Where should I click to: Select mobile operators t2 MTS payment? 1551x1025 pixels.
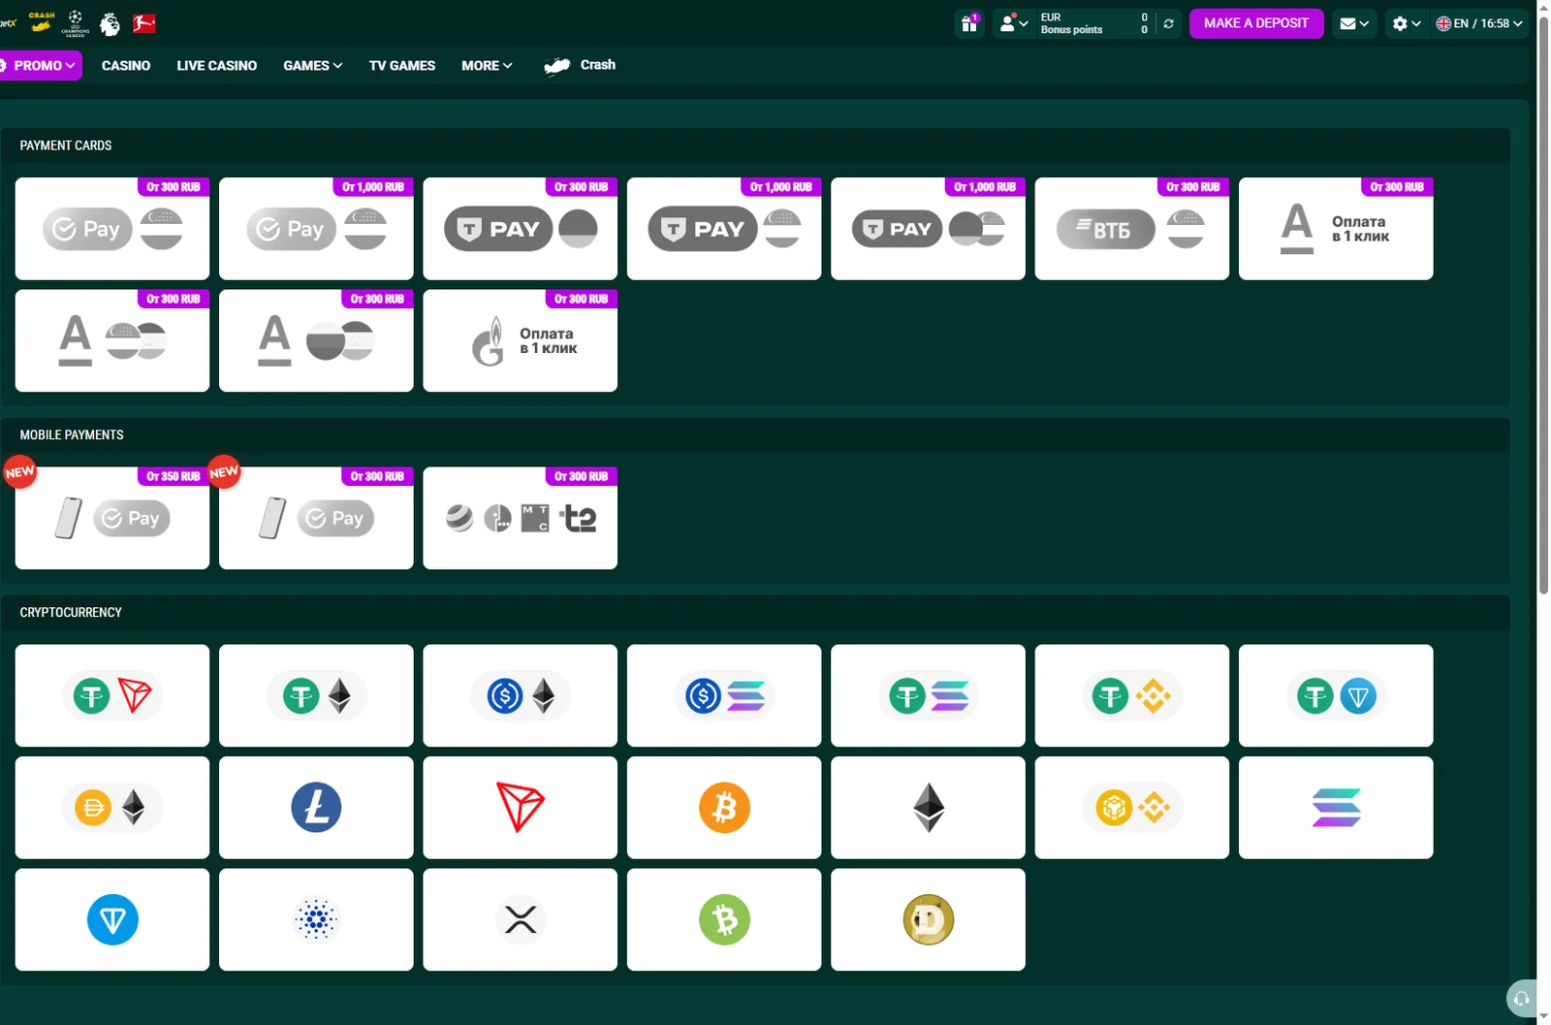(521, 518)
